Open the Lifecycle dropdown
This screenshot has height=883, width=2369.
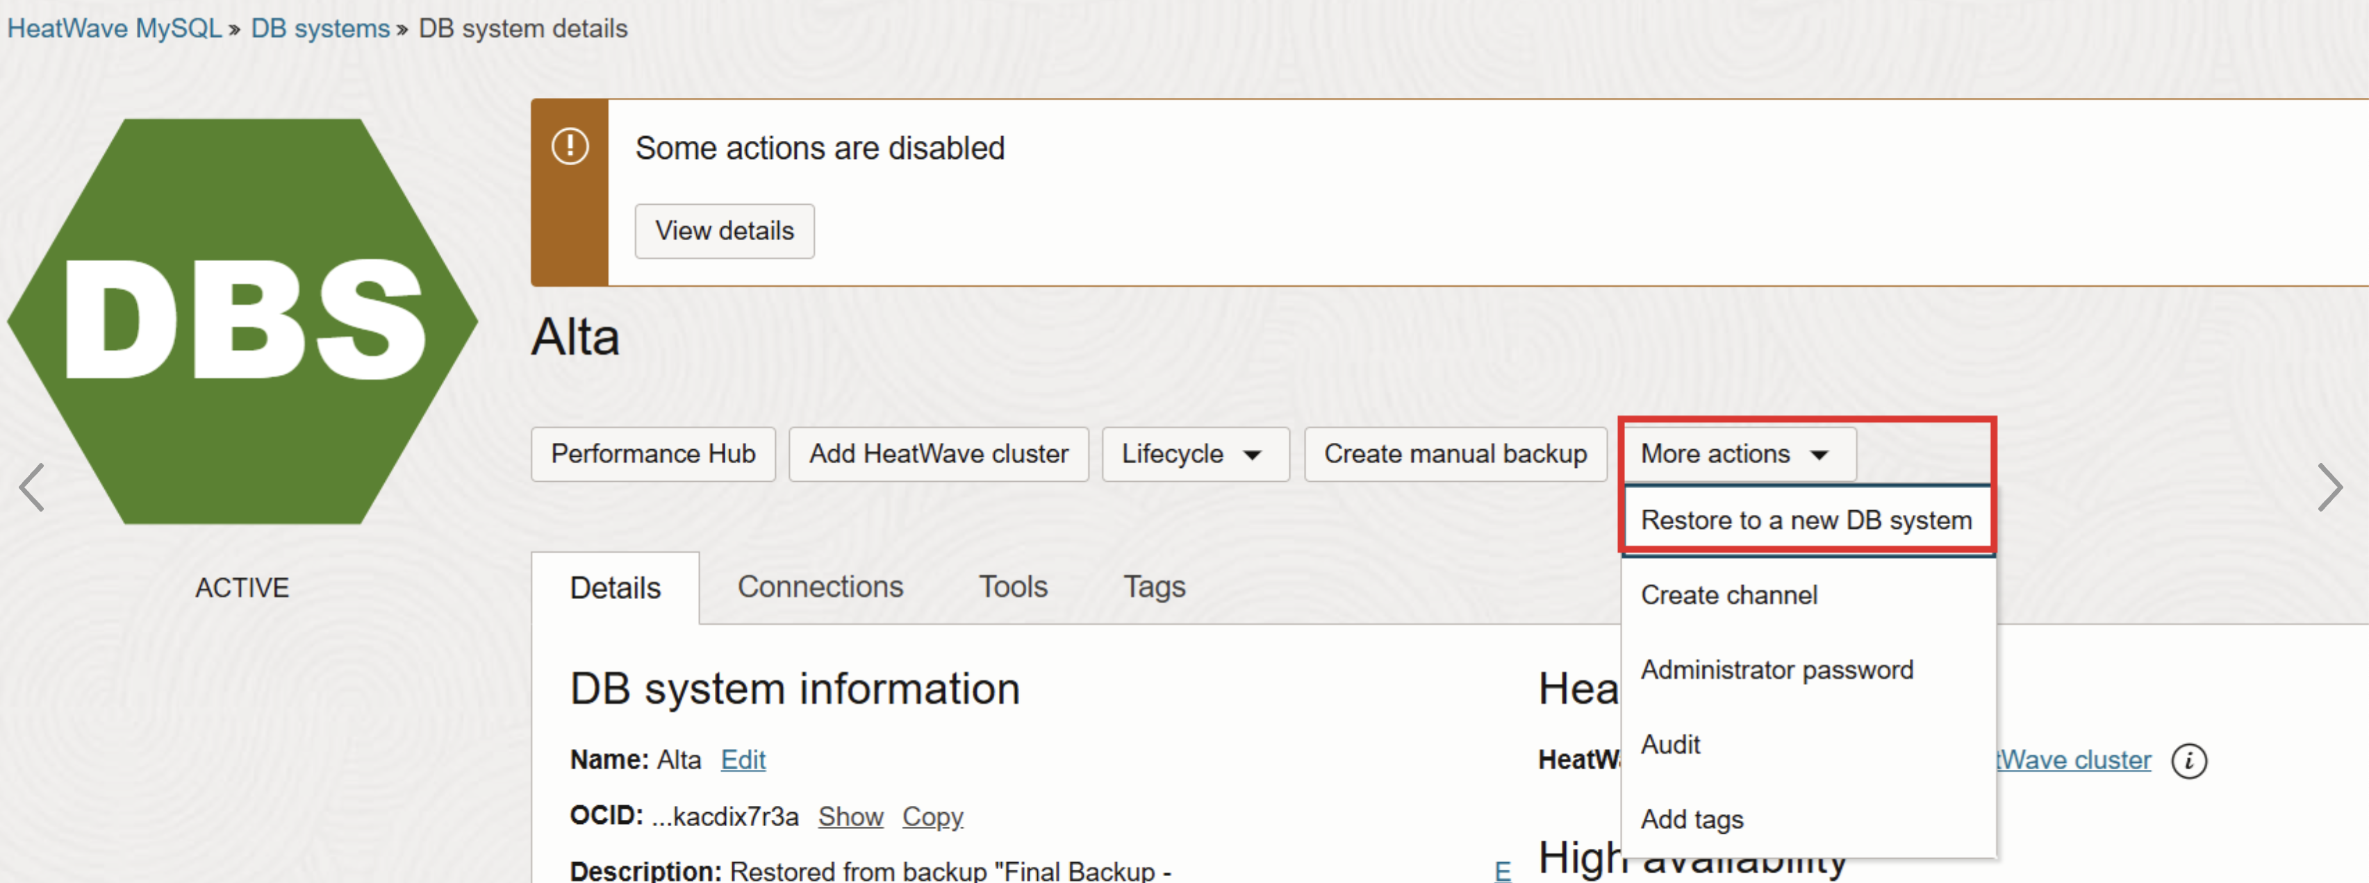pyautogui.click(x=1195, y=453)
